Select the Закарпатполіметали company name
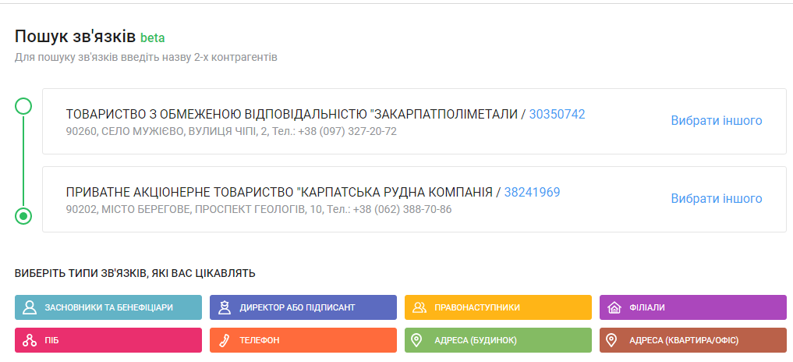 coord(292,114)
